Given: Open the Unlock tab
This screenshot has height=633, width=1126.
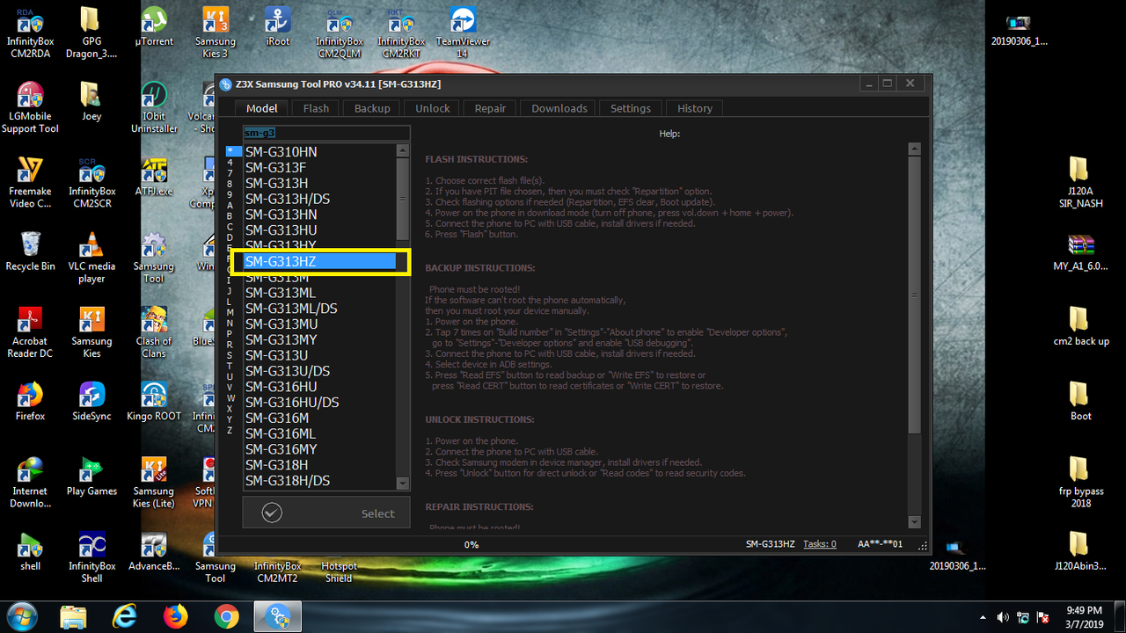Looking at the screenshot, I should click(x=432, y=108).
